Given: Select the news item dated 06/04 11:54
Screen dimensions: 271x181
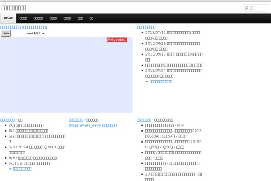Looking at the screenshot, I should (x=173, y=133).
